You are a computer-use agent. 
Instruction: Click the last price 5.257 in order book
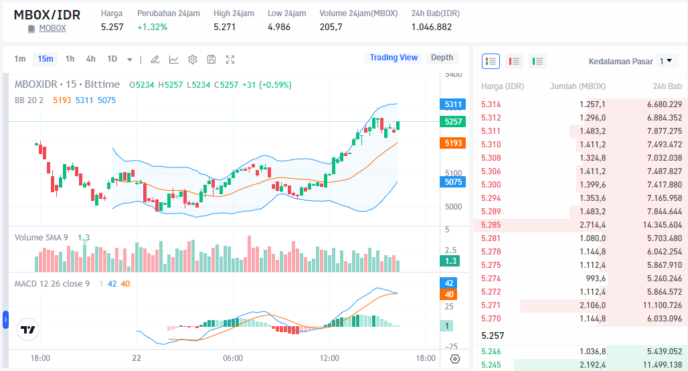[493, 336]
